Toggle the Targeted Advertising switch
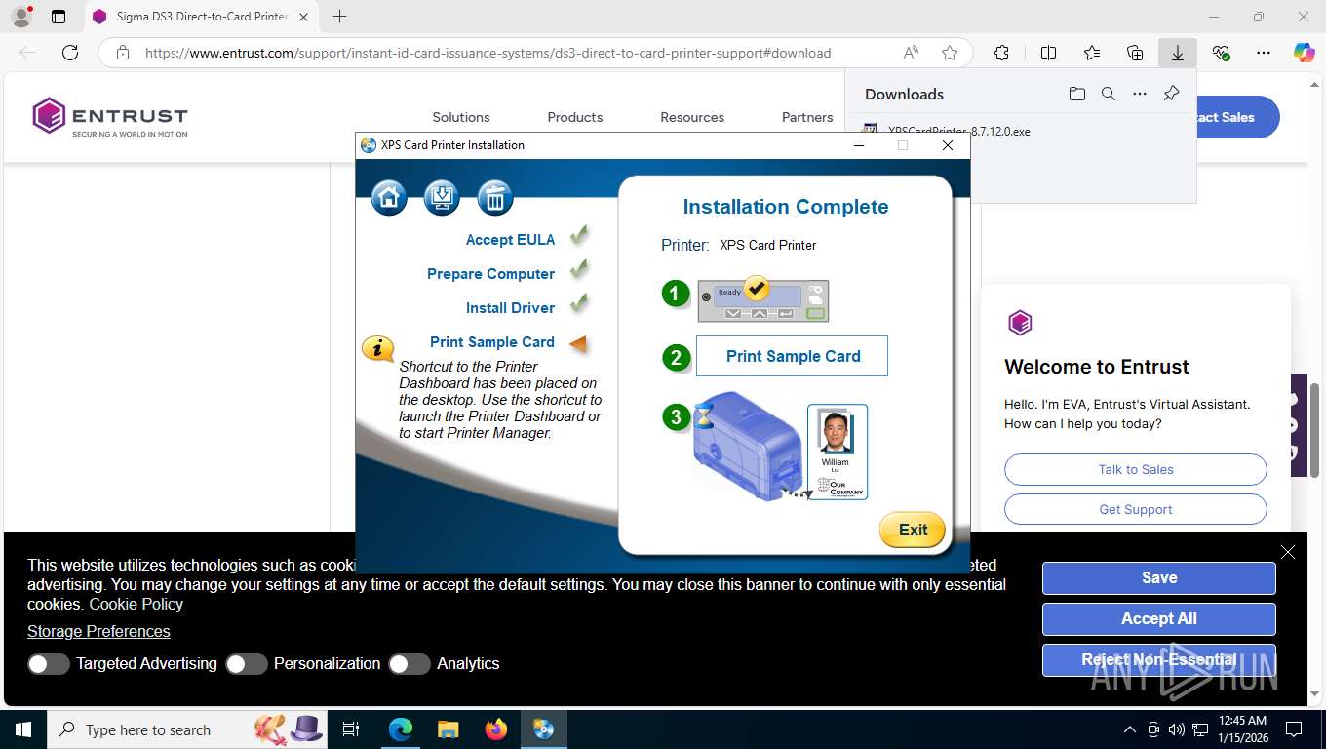The image size is (1326, 749). click(49, 664)
